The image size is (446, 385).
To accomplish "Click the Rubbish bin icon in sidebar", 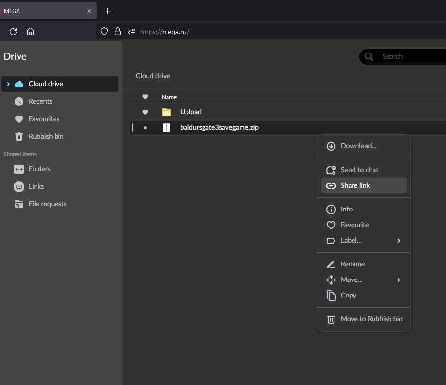I will (x=19, y=136).
